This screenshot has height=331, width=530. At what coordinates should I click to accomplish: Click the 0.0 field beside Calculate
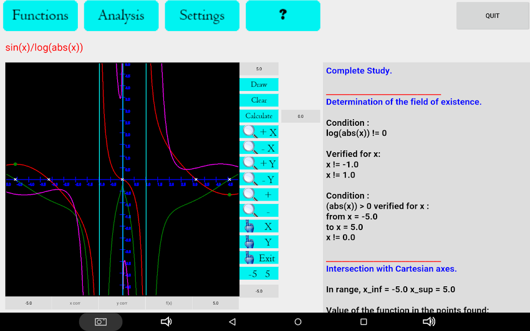tap(301, 116)
